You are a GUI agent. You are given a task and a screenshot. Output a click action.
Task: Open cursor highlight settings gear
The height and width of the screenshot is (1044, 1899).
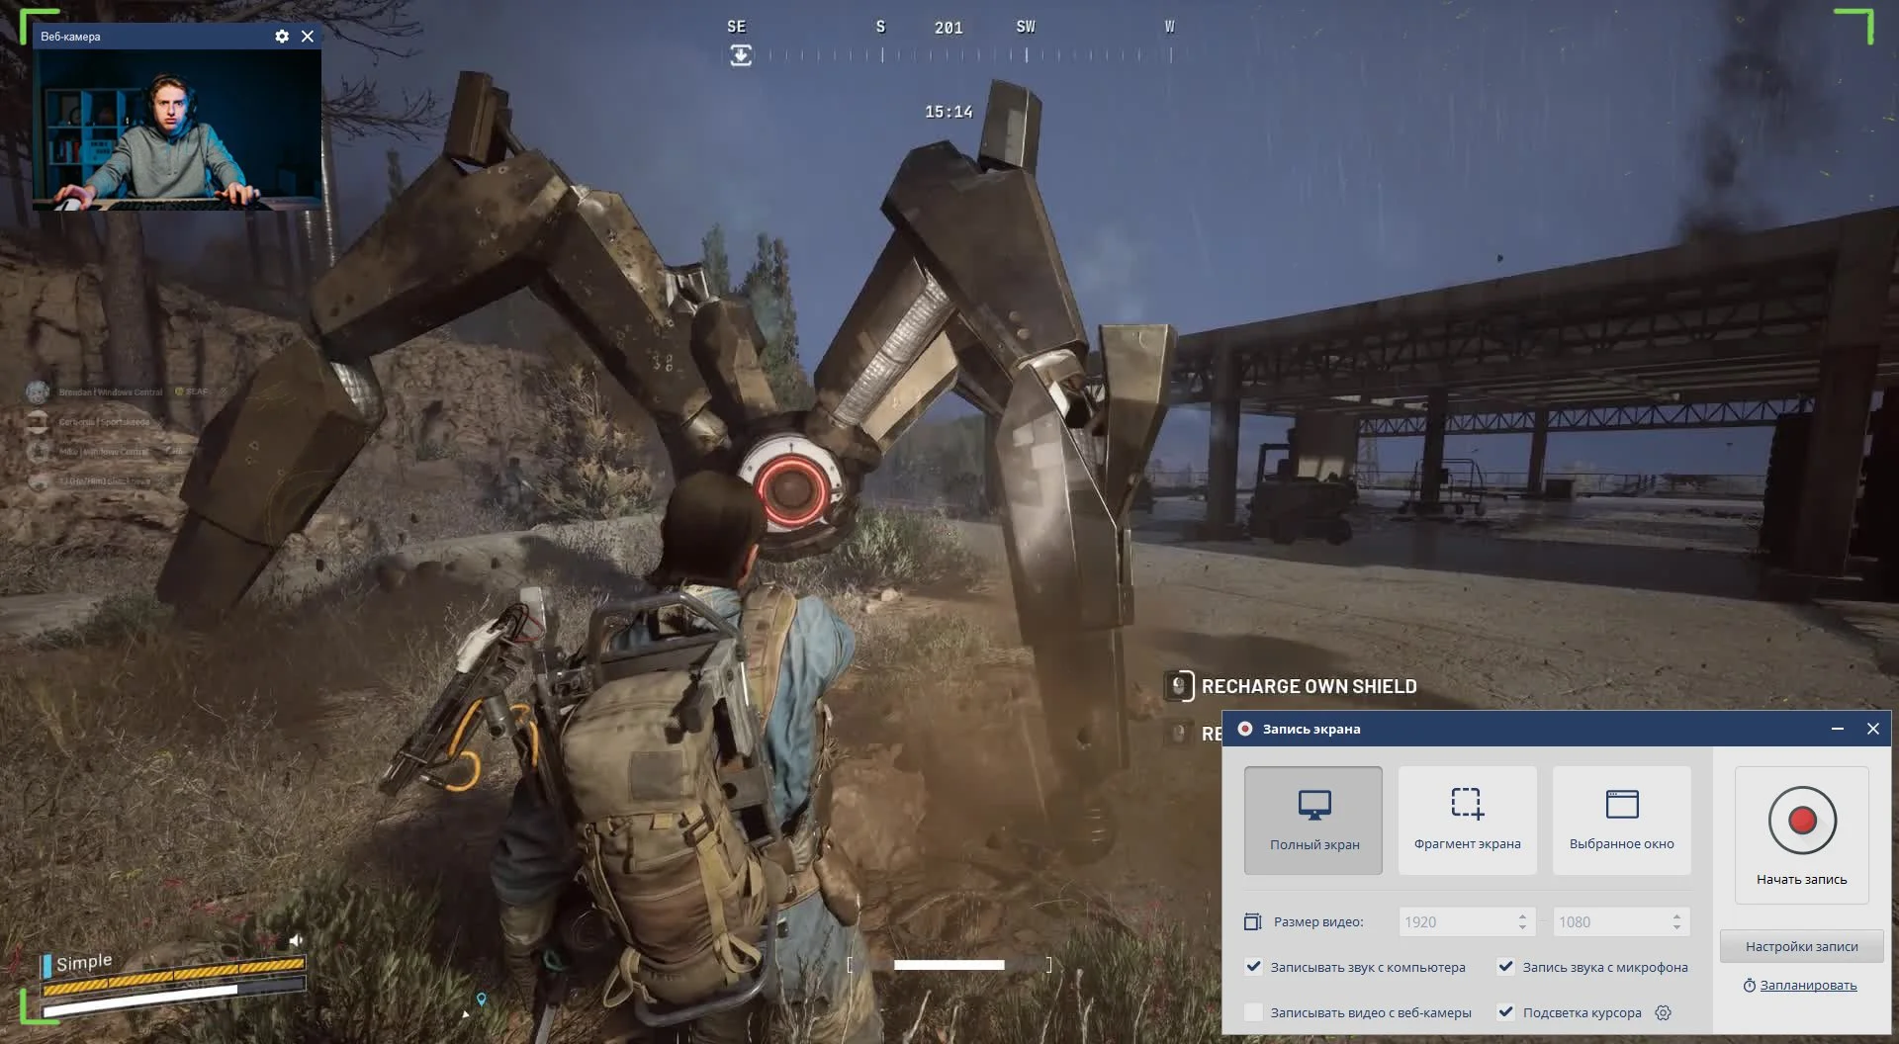click(1664, 1012)
